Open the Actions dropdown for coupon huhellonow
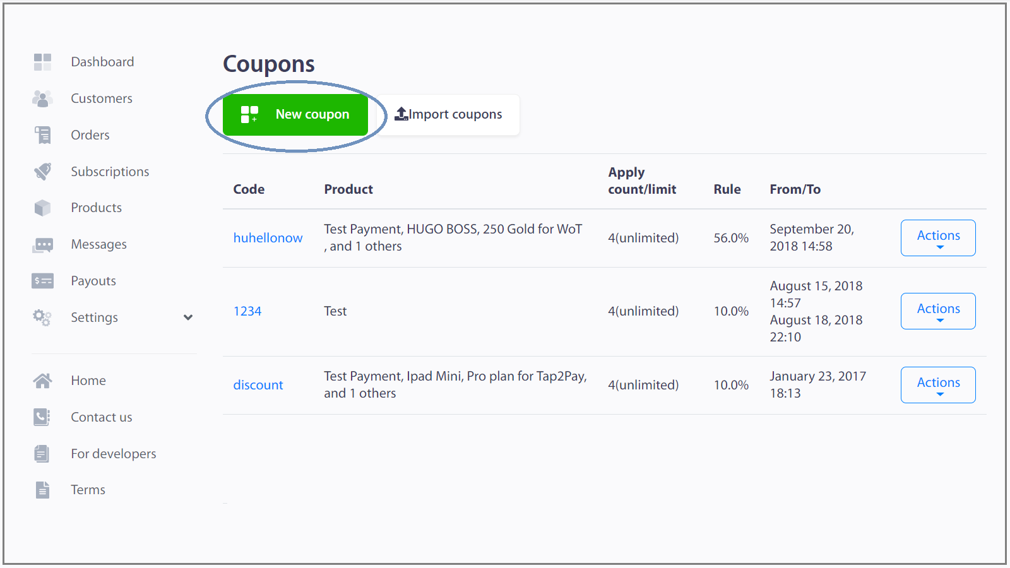The height and width of the screenshot is (568, 1010). 938,237
